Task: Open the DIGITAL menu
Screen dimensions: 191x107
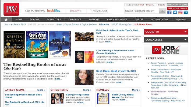Action: 139,19
